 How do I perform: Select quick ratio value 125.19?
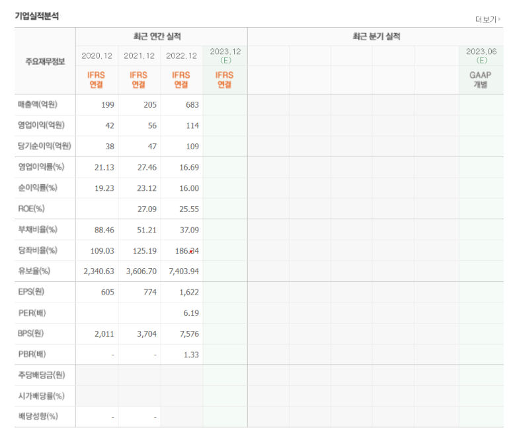[145, 251]
